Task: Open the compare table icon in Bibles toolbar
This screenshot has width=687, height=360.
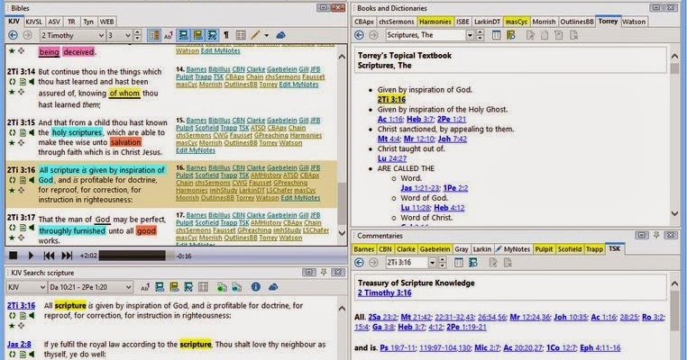Action: tap(241, 35)
